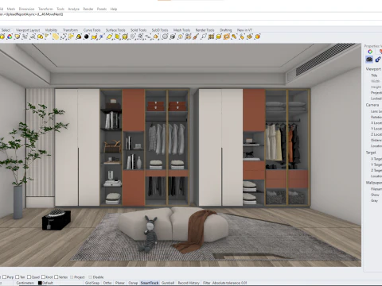
Task: Switch to the SubD Tools tab
Action: pyautogui.click(x=160, y=30)
